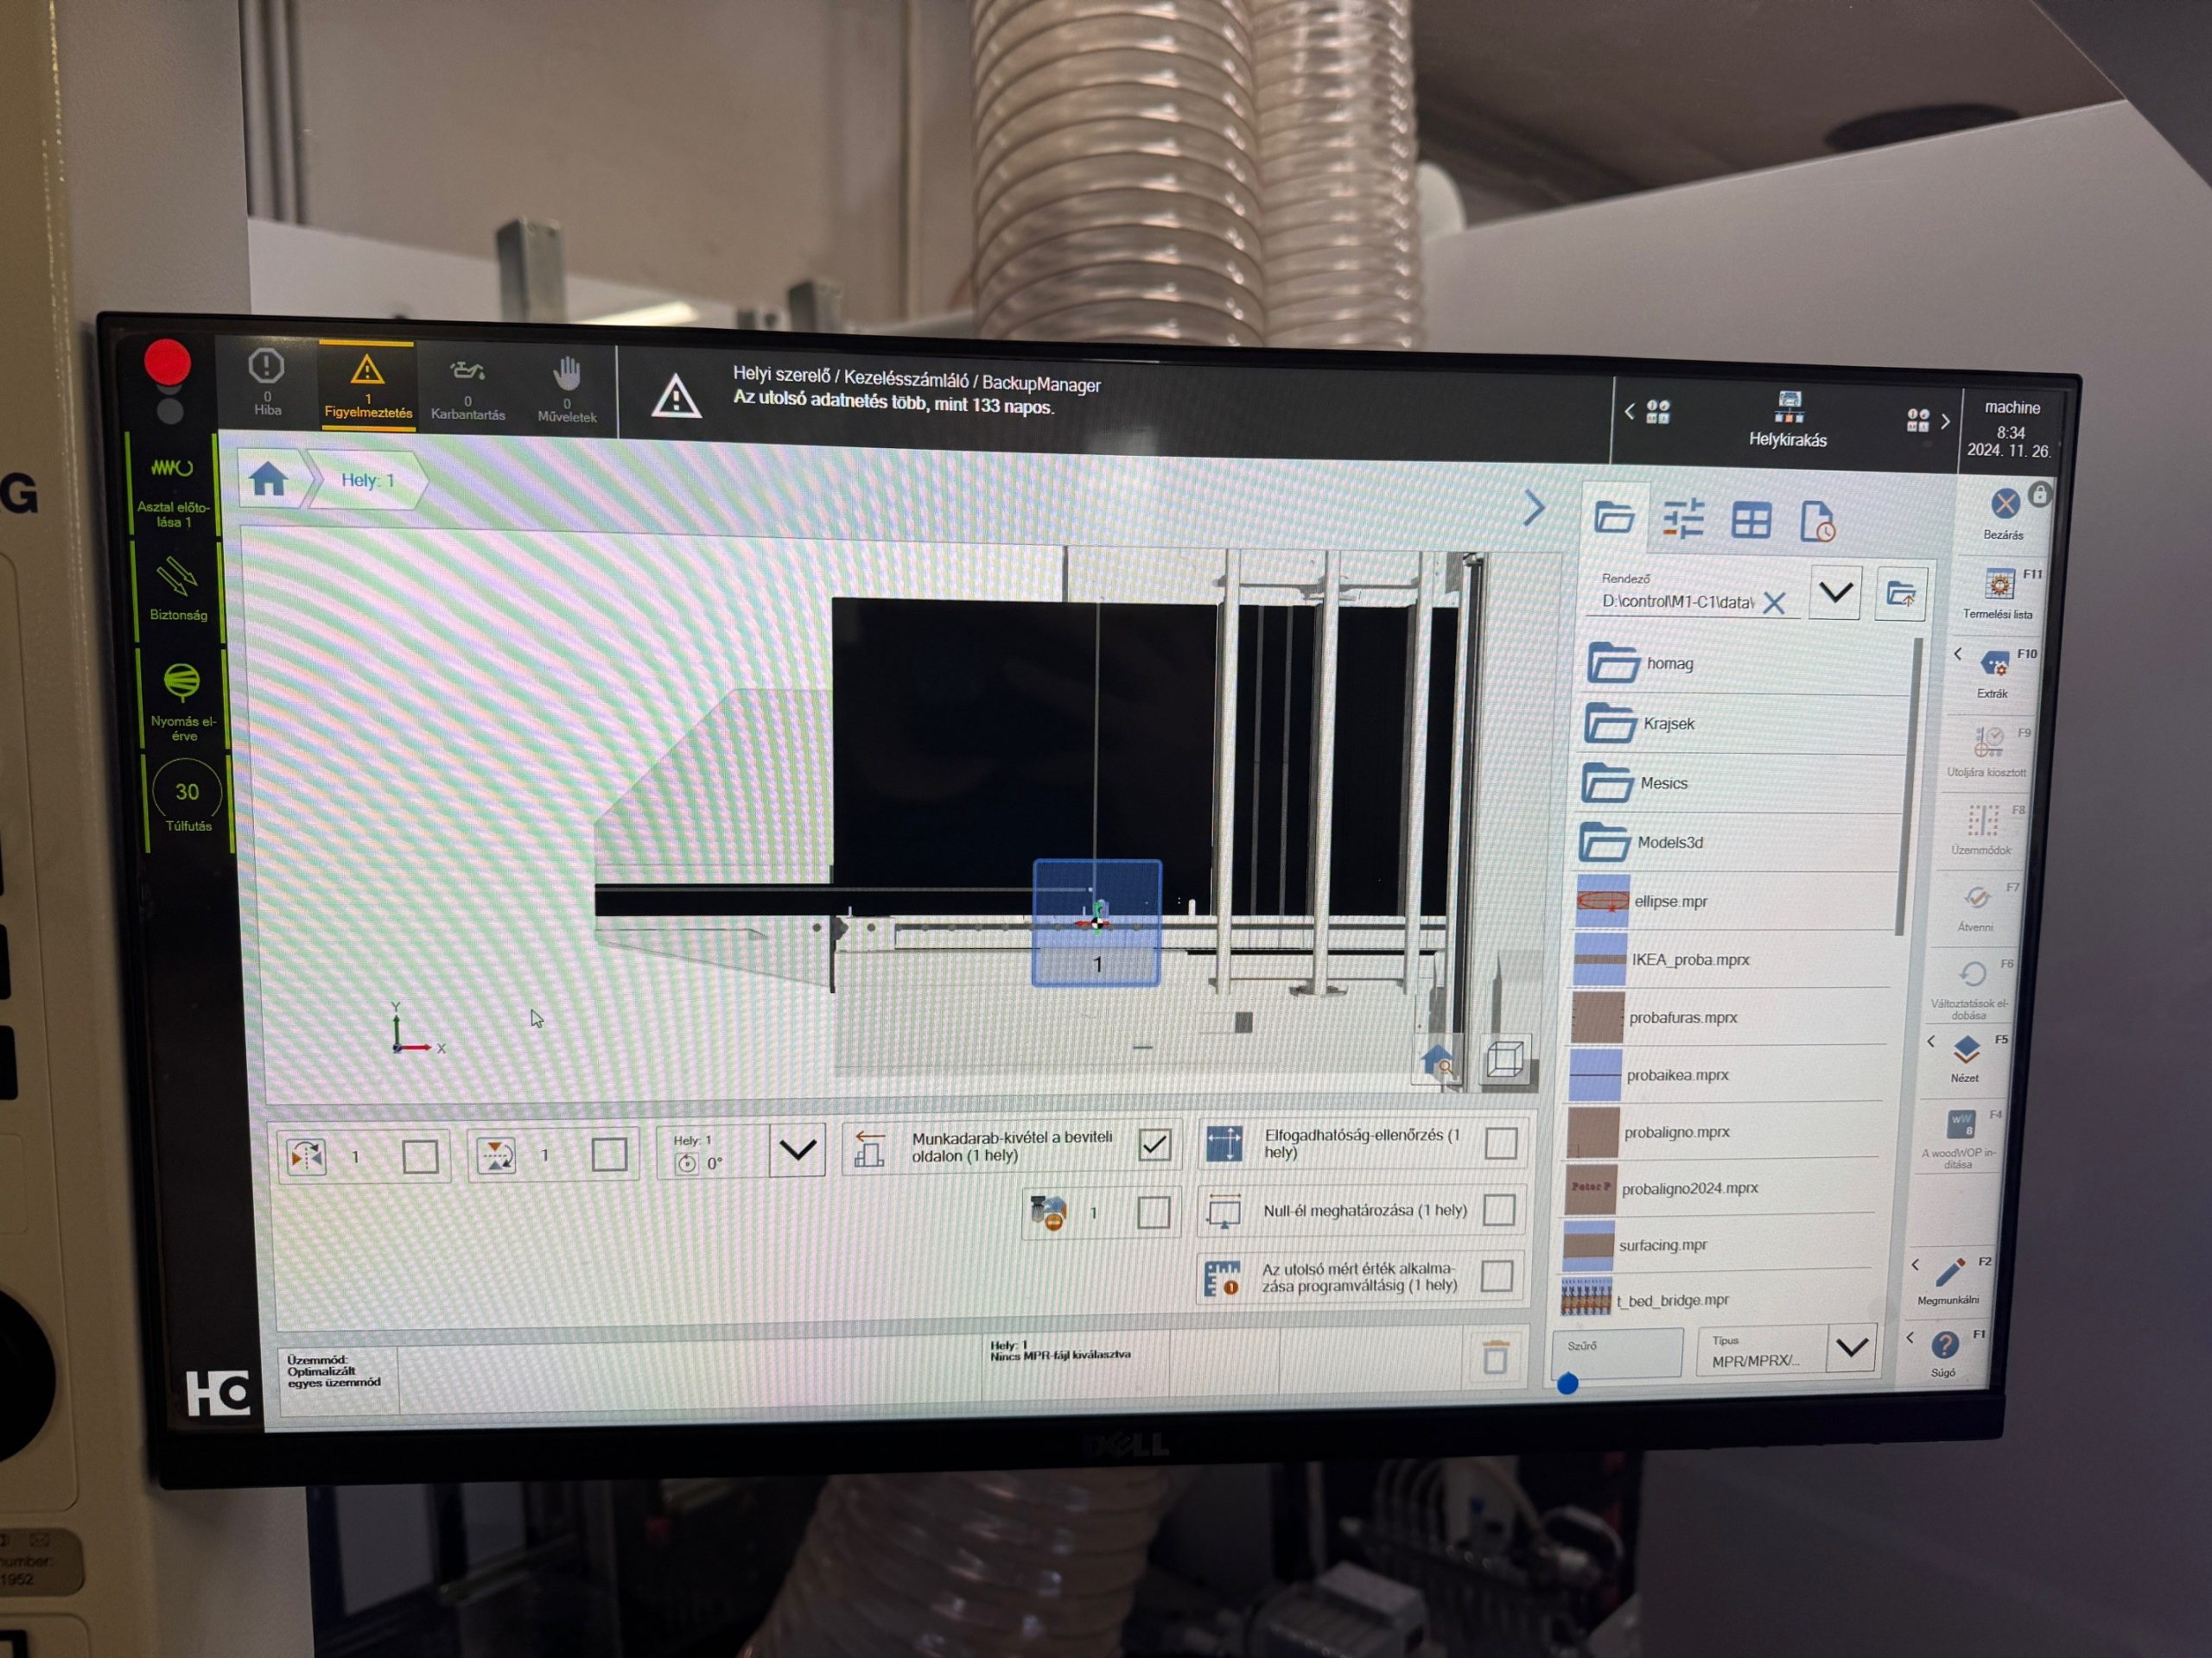Switch to the file browser folder tab
Screen dimensions: 2212x1658
pyautogui.click(x=1614, y=517)
